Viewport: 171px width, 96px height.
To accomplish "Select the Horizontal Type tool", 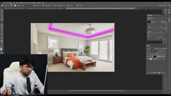I will coord(2,31).
